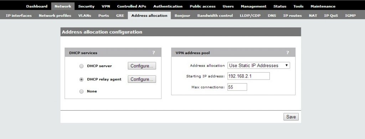Open the Status menu

(x=280, y=6)
